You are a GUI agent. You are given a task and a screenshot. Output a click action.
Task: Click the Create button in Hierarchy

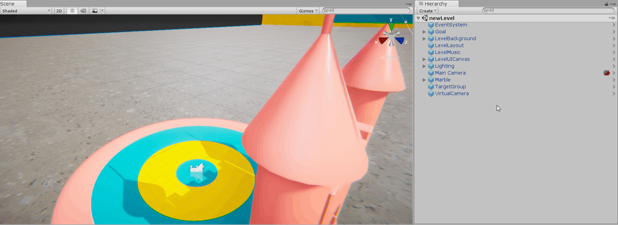[x=428, y=11]
